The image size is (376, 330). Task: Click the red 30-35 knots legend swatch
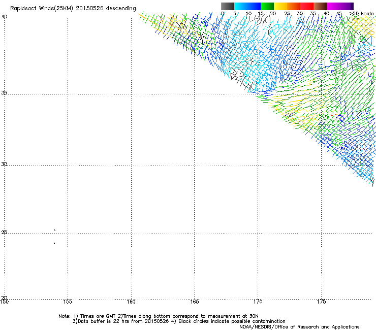307,6
